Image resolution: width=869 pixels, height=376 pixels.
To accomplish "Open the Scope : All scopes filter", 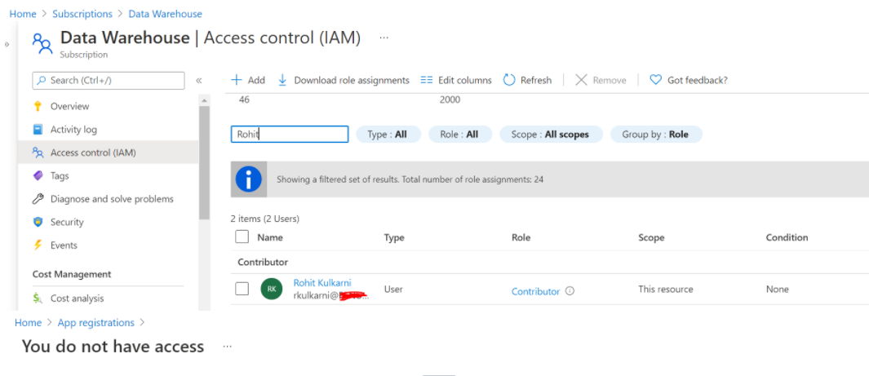I will click(x=551, y=135).
